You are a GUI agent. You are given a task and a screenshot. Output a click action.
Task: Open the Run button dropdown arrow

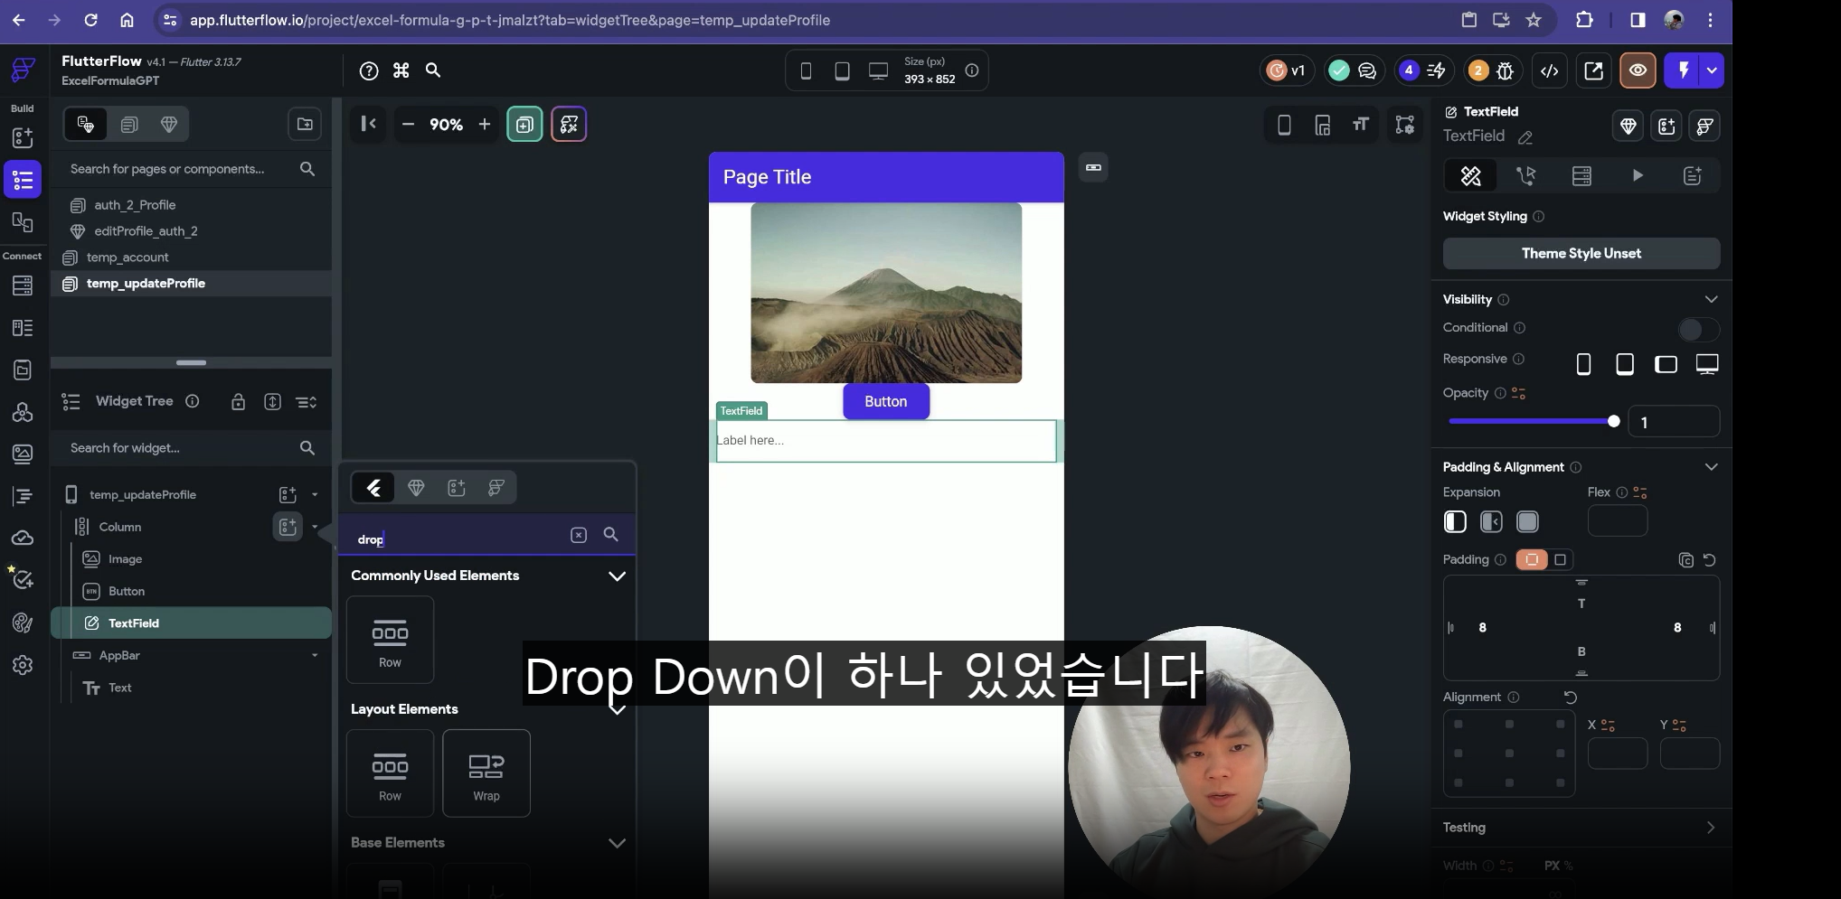[1712, 70]
